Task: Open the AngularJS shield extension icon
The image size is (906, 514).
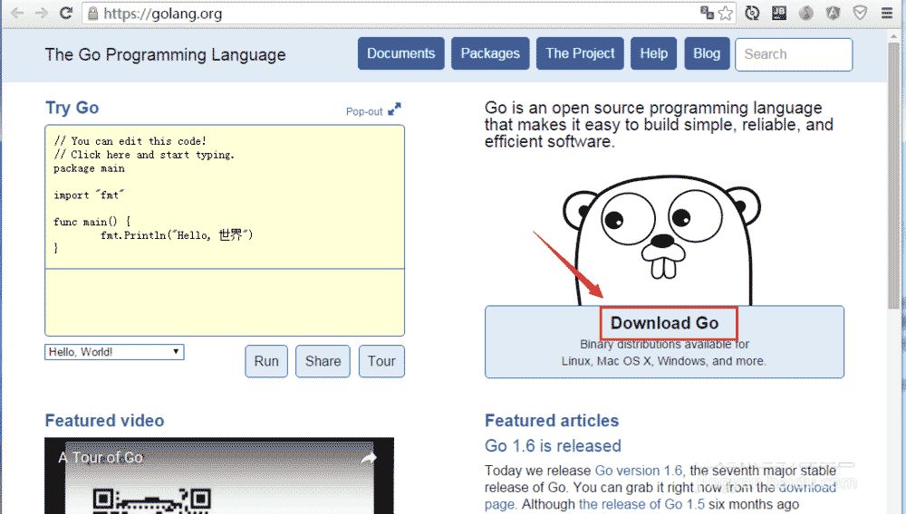Action: 833,13
